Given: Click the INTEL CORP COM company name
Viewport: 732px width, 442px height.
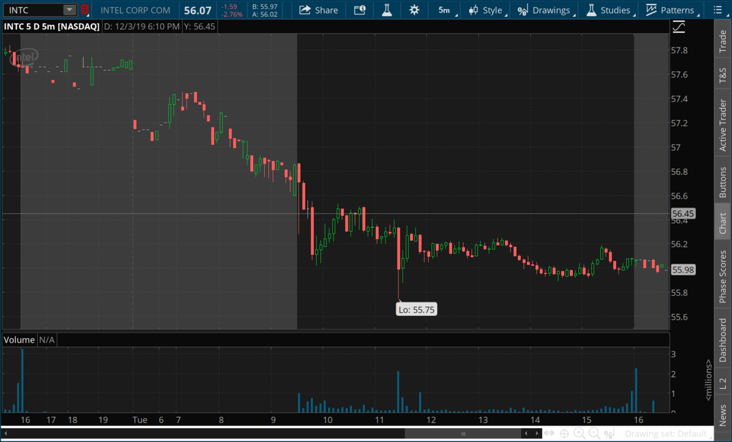Looking at the screenshot, I should (135, 10).
